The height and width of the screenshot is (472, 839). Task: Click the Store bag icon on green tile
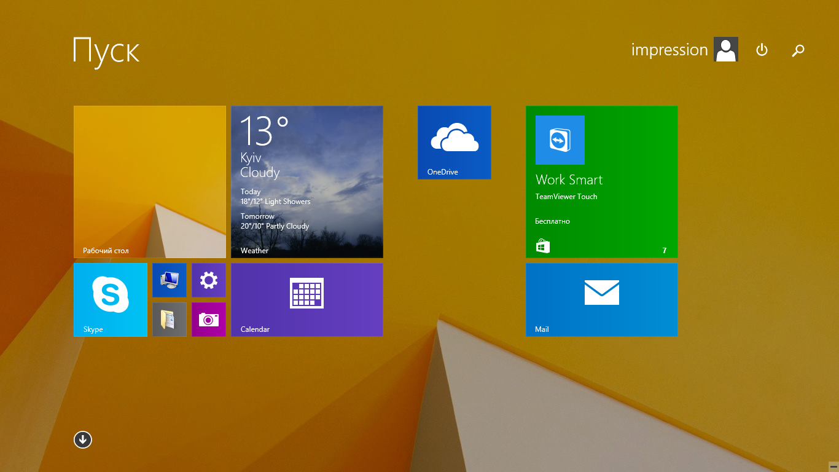(543, 246)
